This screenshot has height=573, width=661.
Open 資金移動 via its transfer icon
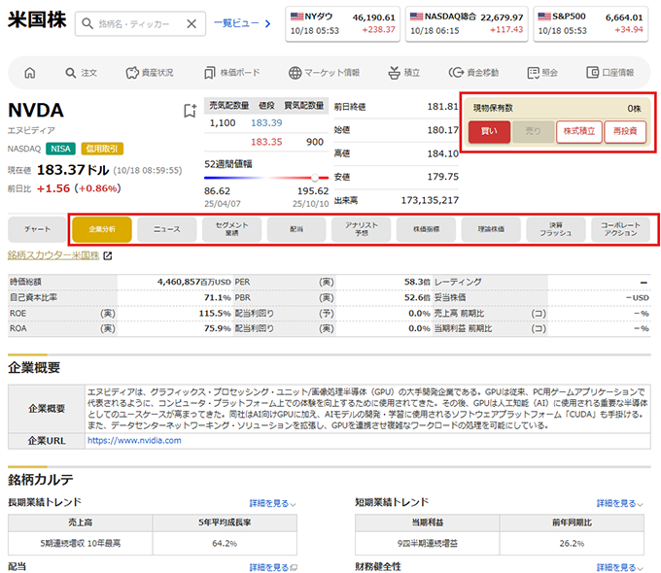[x=456, y=73]
